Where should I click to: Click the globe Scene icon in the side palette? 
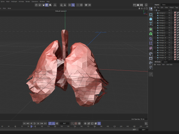[151, 54]
